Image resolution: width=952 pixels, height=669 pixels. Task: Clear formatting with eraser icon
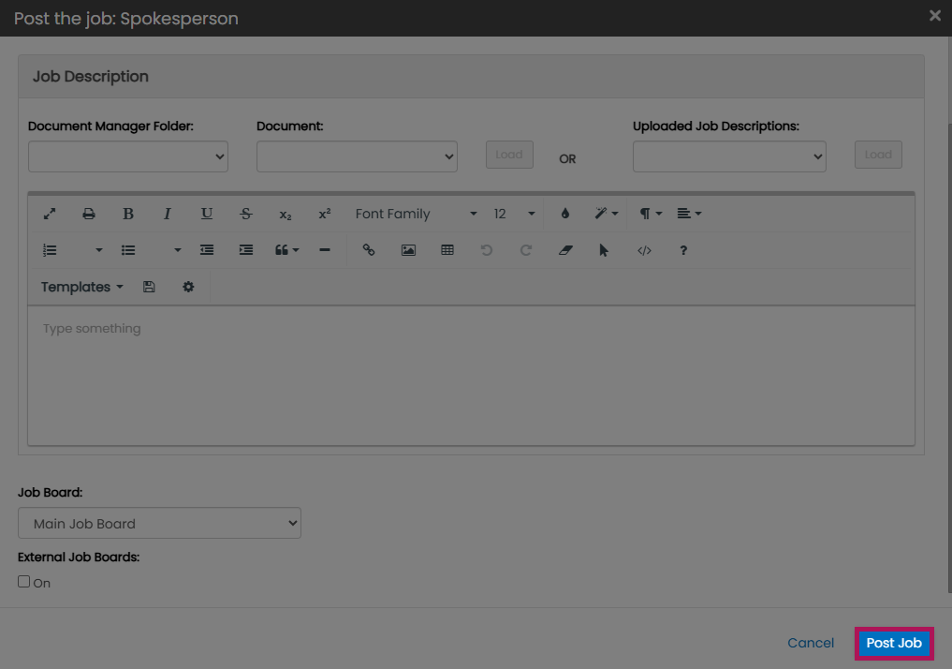tap(565, 250)
